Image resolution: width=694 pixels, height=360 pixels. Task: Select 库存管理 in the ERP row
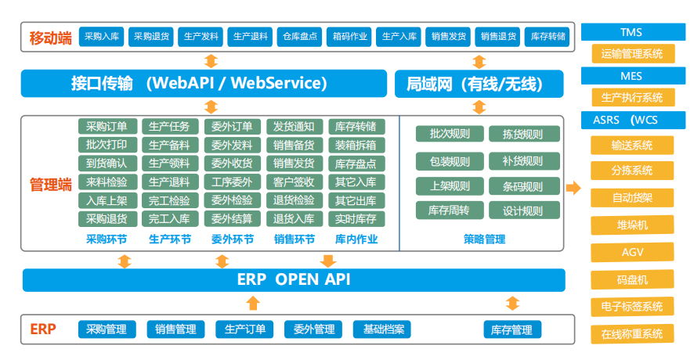click(512, 329)
